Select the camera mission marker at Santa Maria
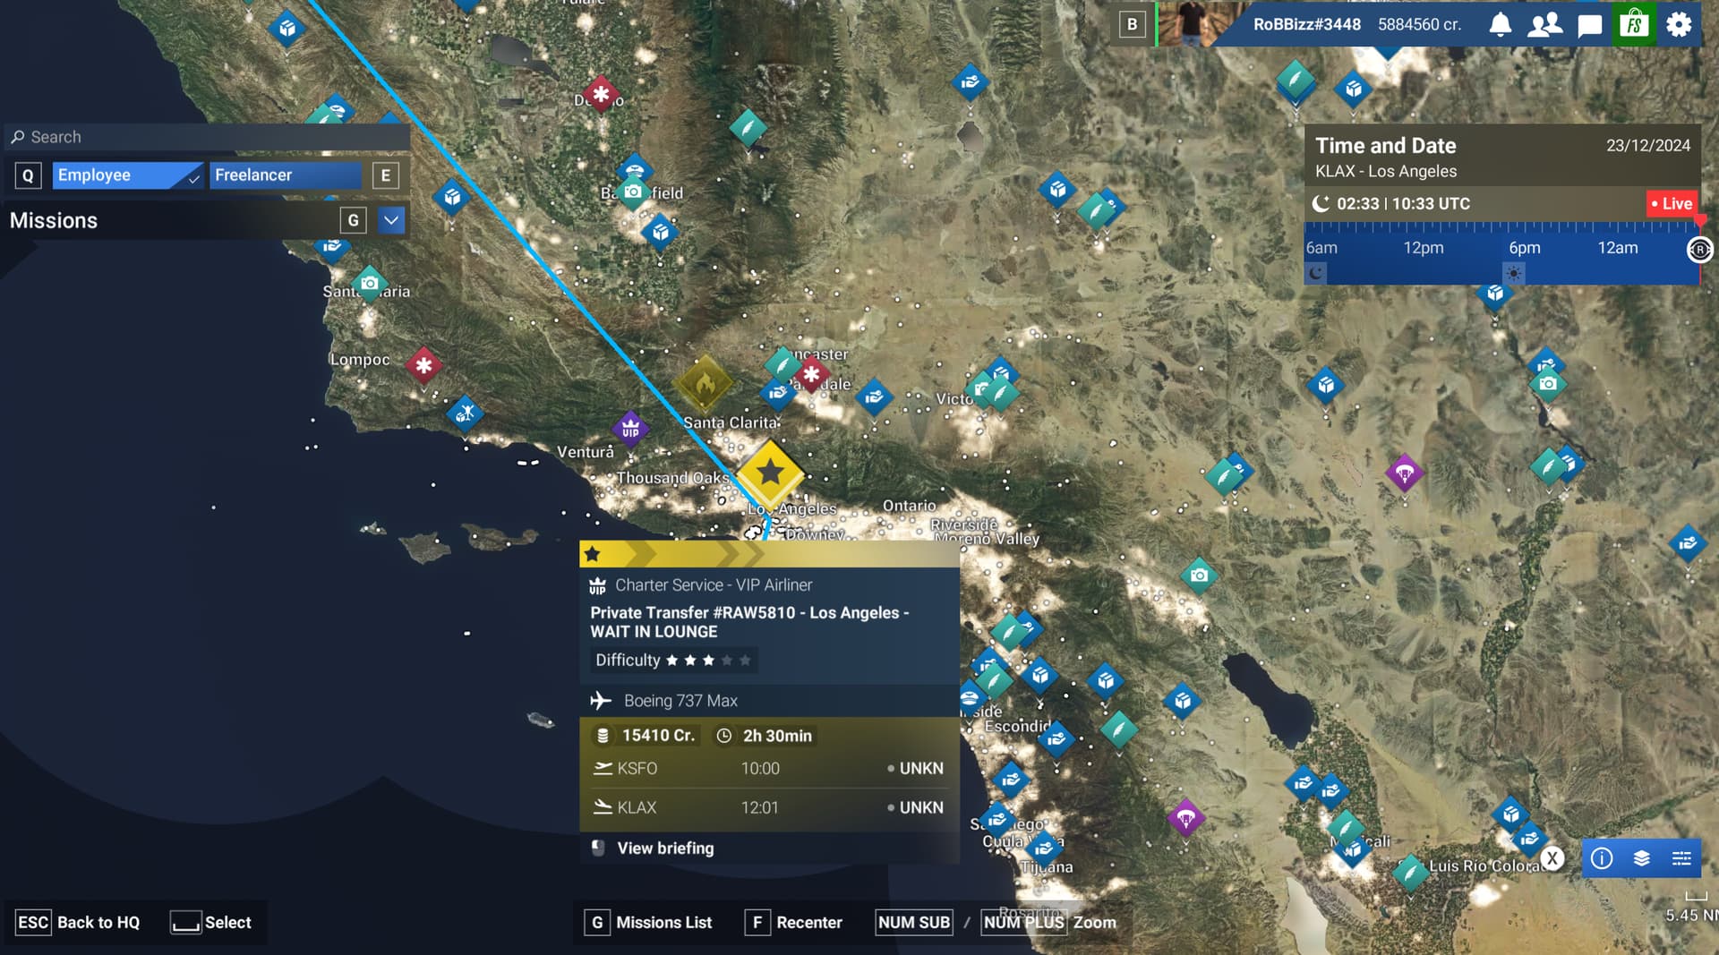This screenshot has height=955, width=1719. (x=369, y=284)
